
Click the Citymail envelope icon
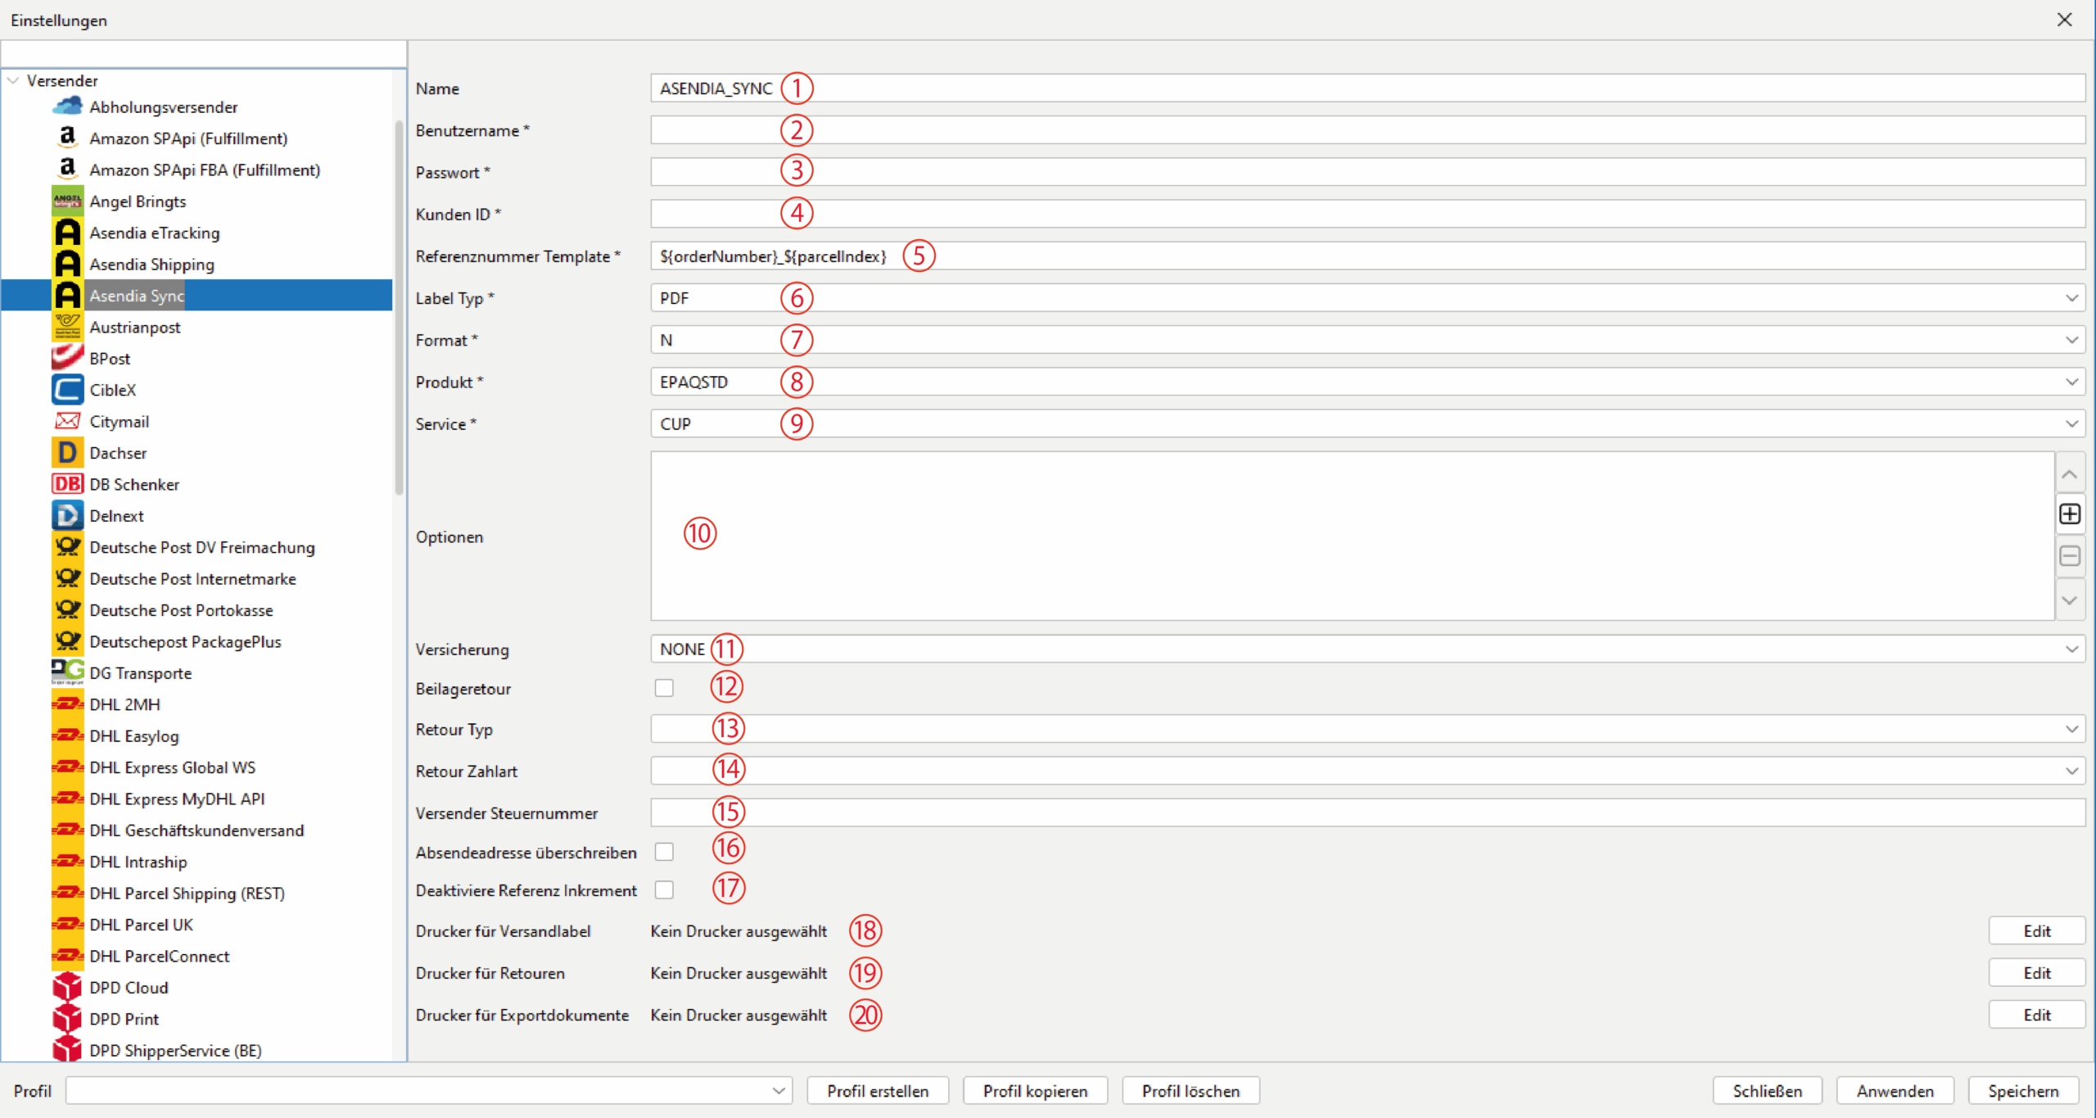(67, 421)
